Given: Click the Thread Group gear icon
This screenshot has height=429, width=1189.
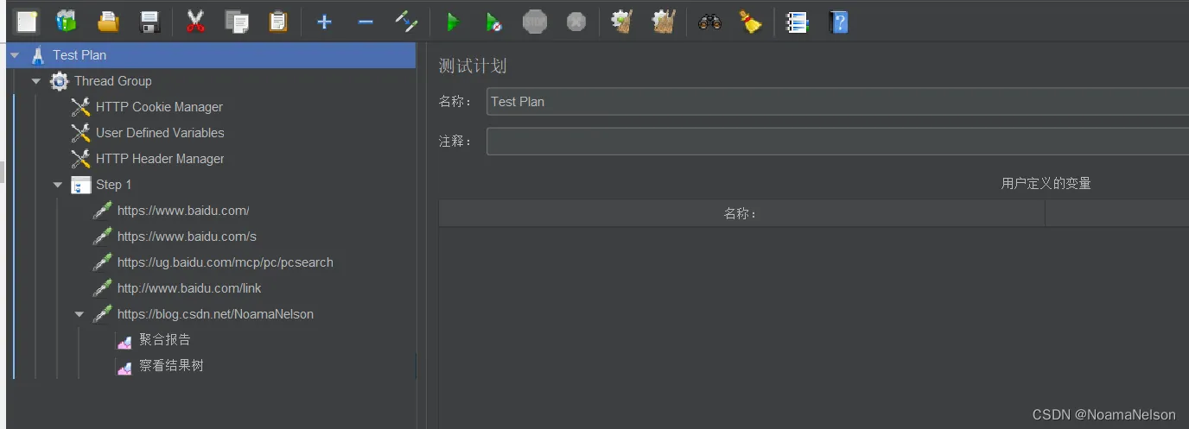Looking at the screenshot, I should click(60, 81).
